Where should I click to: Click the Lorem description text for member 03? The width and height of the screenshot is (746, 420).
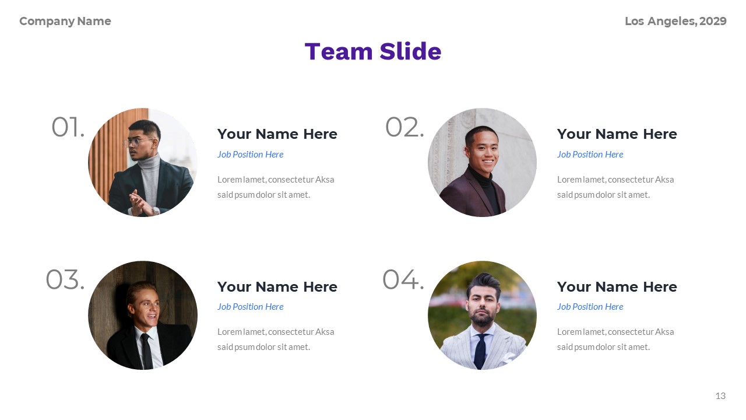point(276,339)
